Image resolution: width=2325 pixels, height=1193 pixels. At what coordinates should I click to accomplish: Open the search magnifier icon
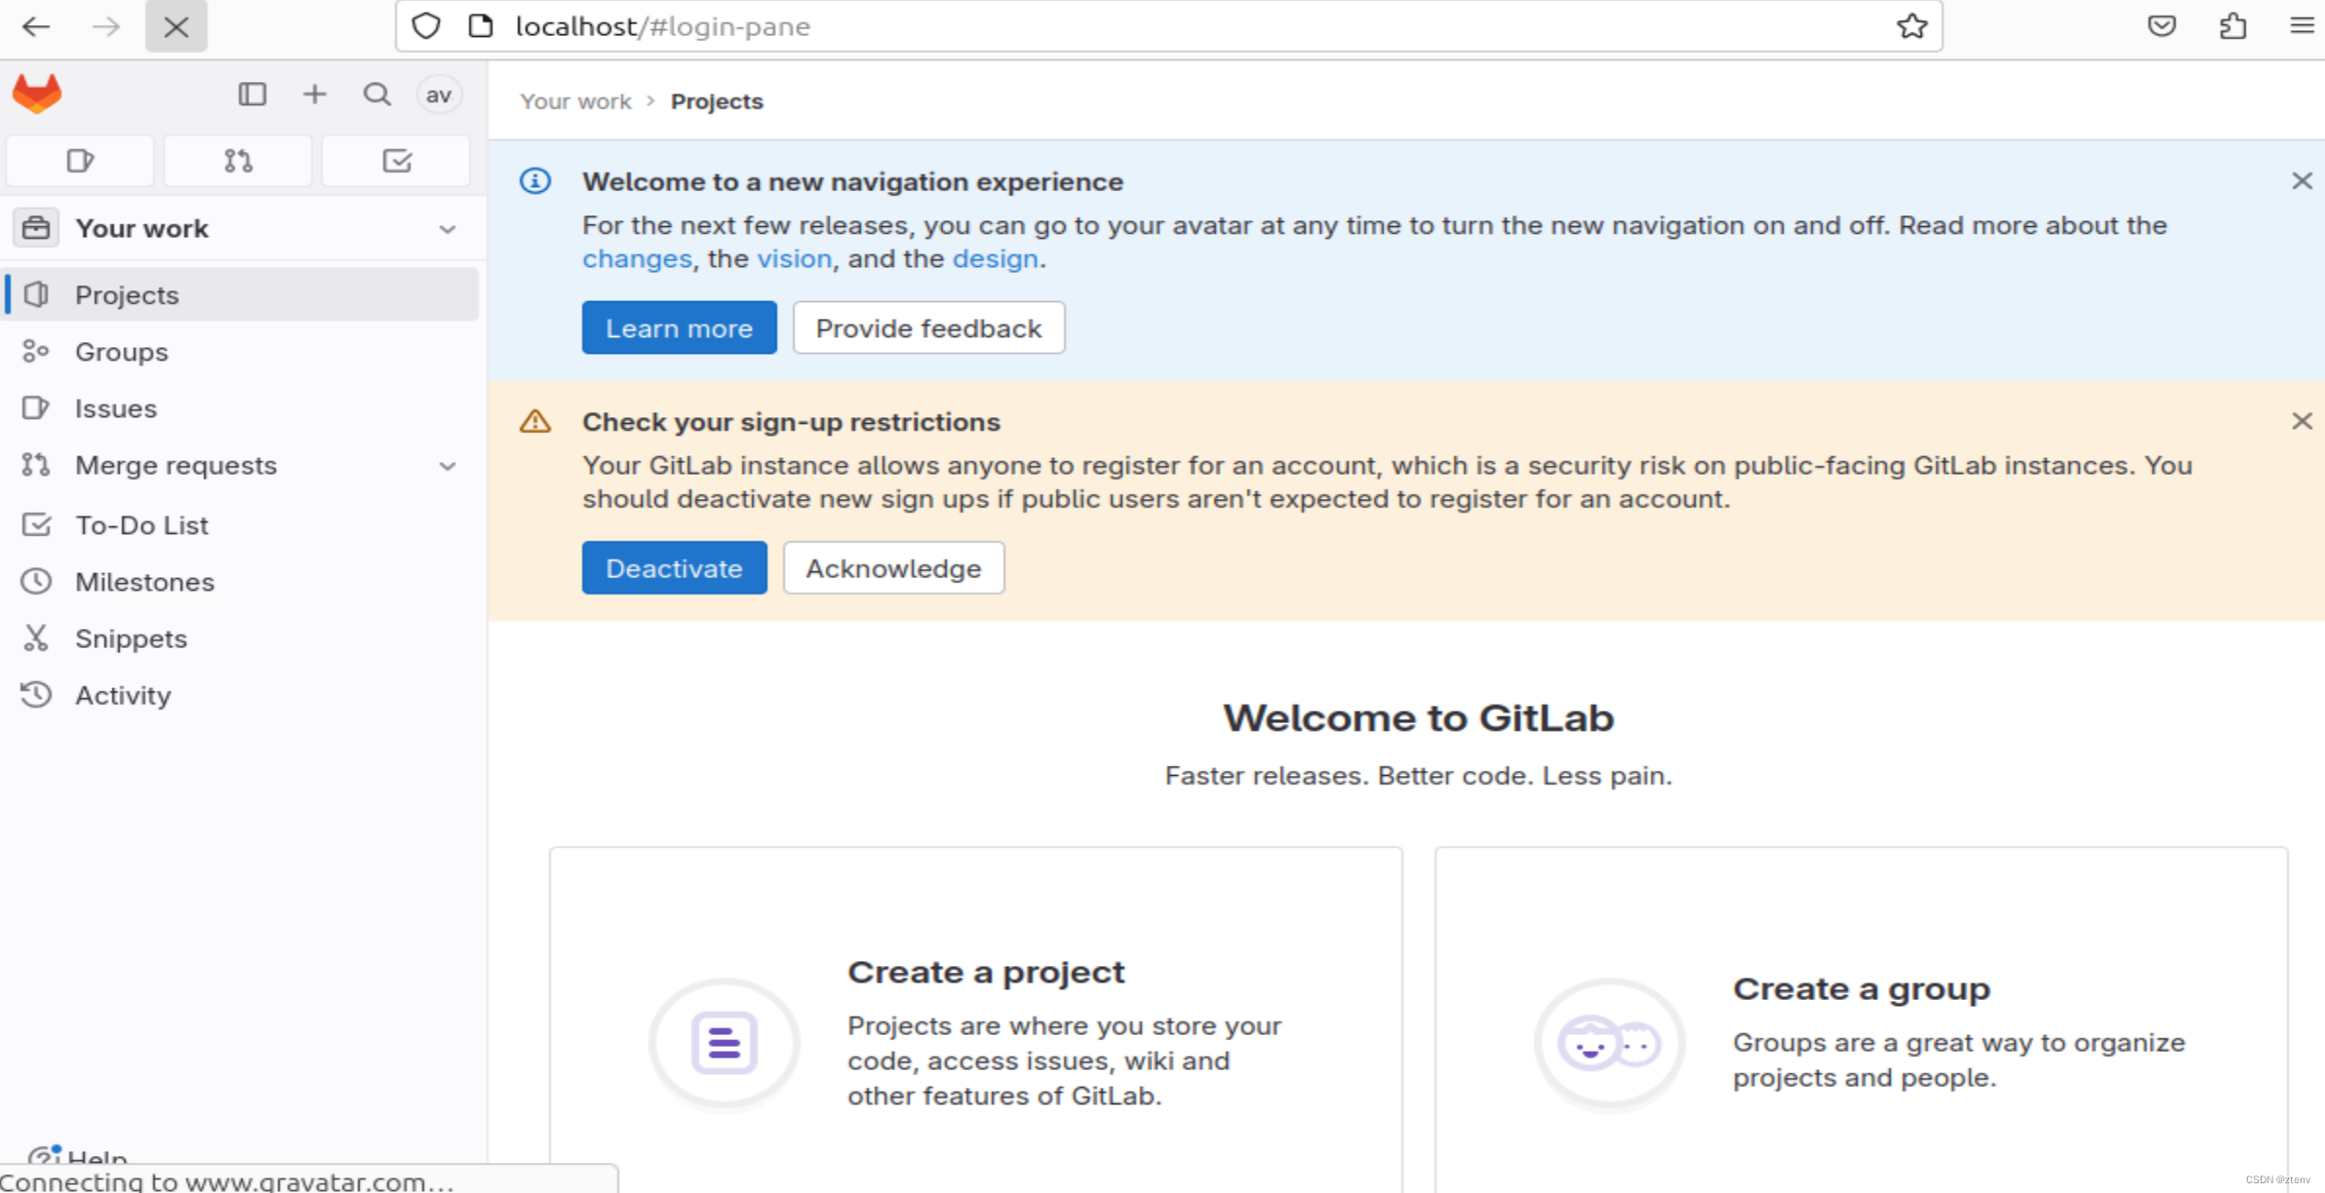tap(376, 95)
